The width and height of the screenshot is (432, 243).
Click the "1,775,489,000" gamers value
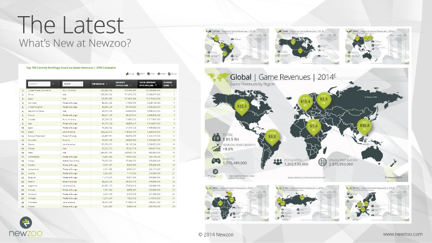(x=235, y=163)
